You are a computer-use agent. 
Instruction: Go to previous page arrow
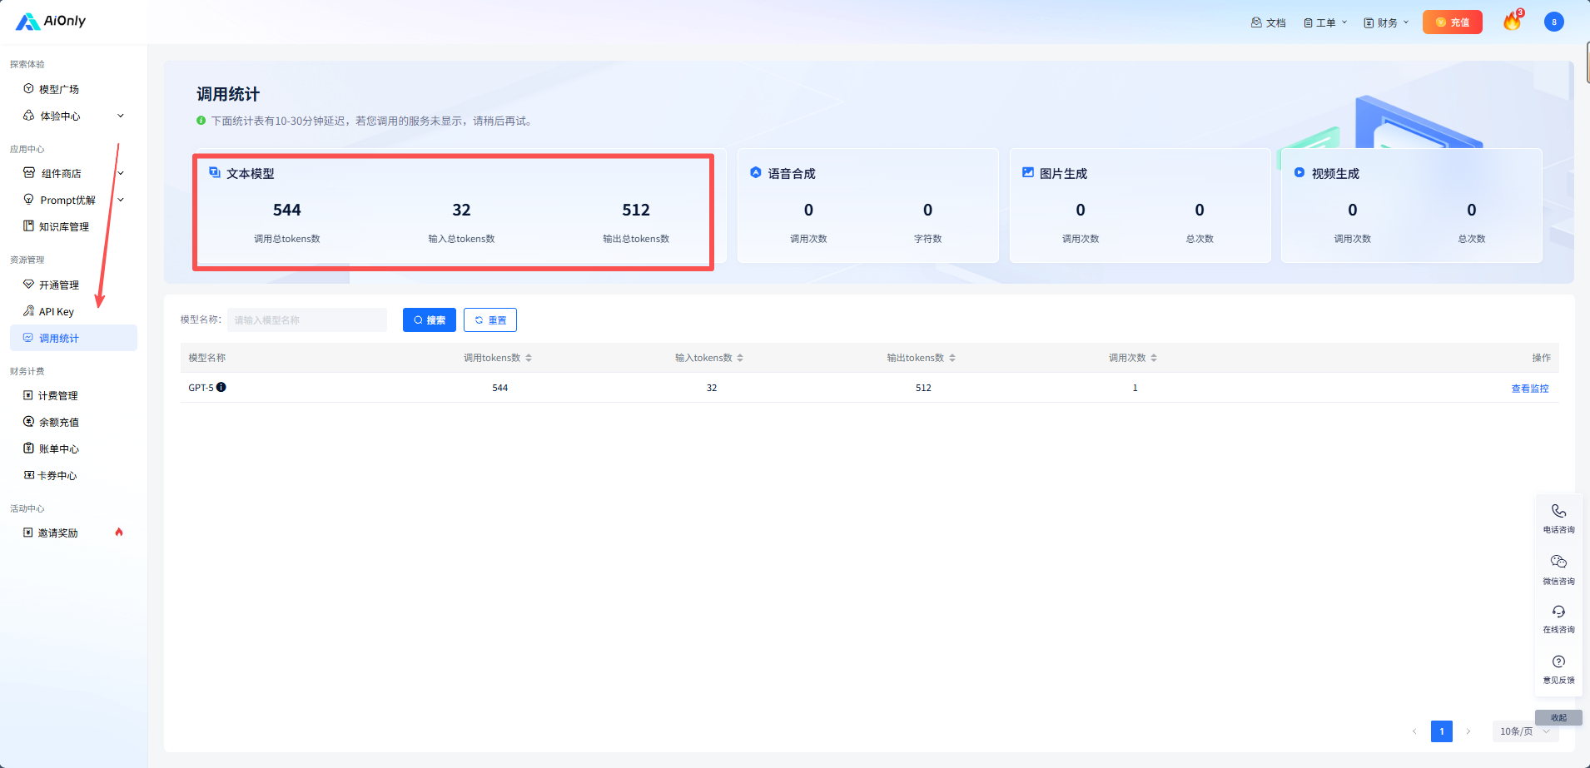(1414, 731)
